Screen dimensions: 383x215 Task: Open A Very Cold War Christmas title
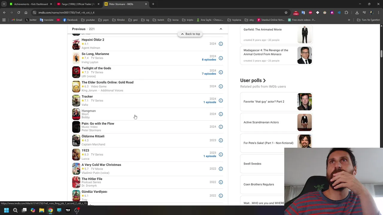101,165
